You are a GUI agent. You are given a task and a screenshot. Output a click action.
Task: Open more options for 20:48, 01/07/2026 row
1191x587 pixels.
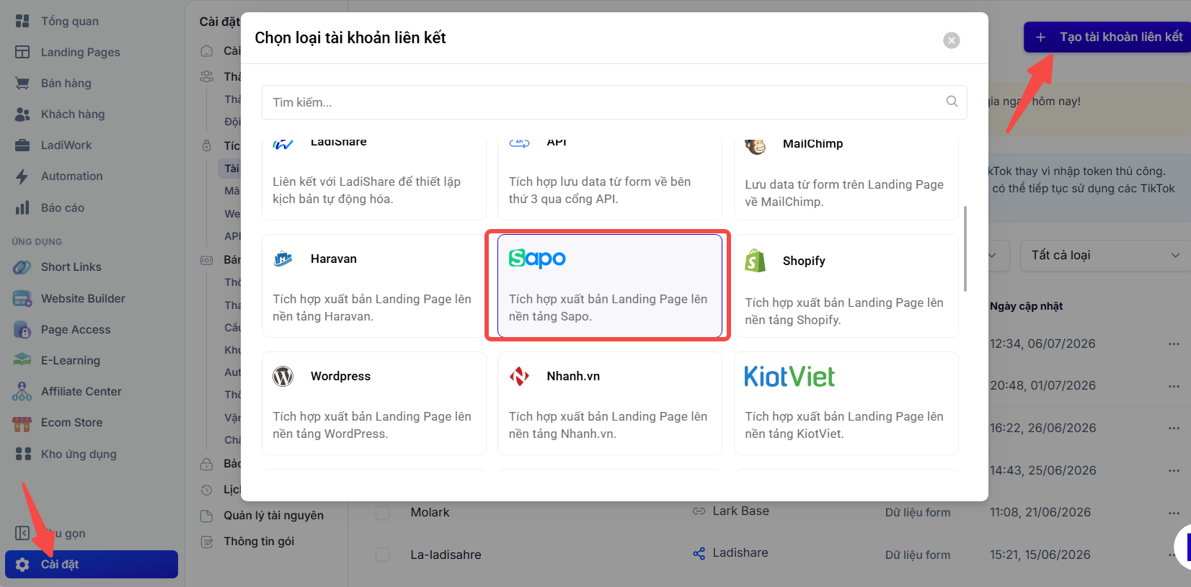1174,385
